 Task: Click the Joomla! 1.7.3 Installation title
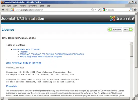point(23,19)
